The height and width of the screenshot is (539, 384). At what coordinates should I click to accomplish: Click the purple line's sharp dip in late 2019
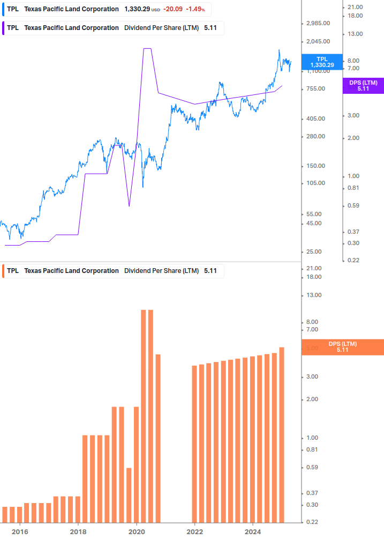point(129,205)
